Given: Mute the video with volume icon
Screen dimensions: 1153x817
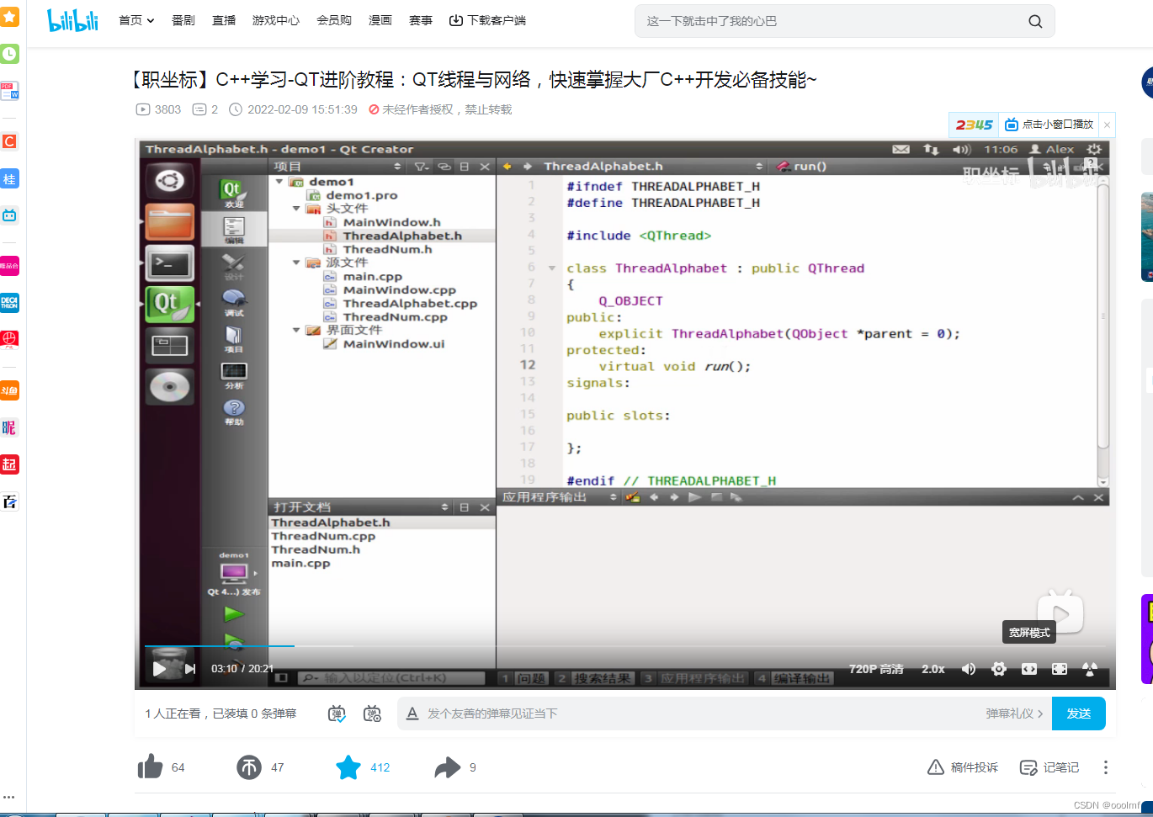Looking at the screenshot, I should pos(969,669).
